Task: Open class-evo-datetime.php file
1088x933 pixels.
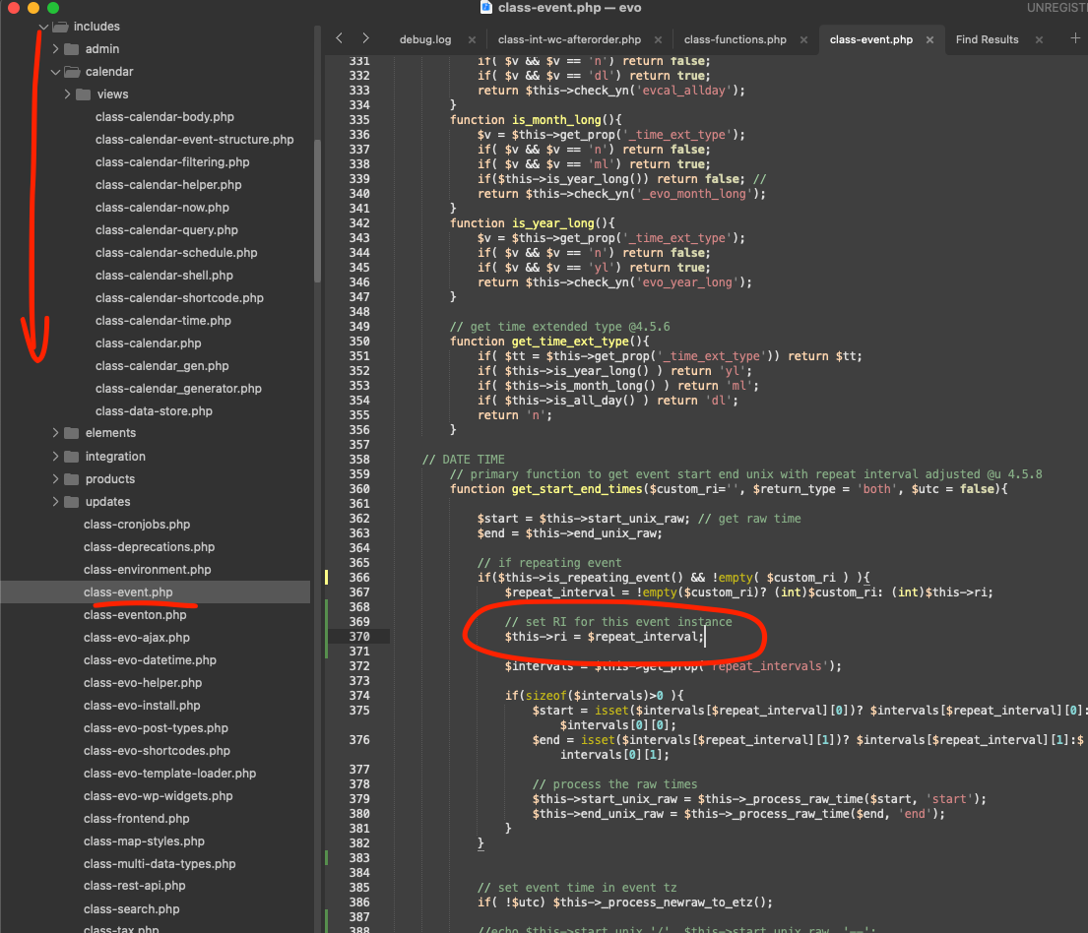Action: pyautogui.click(x=150, y=660)
